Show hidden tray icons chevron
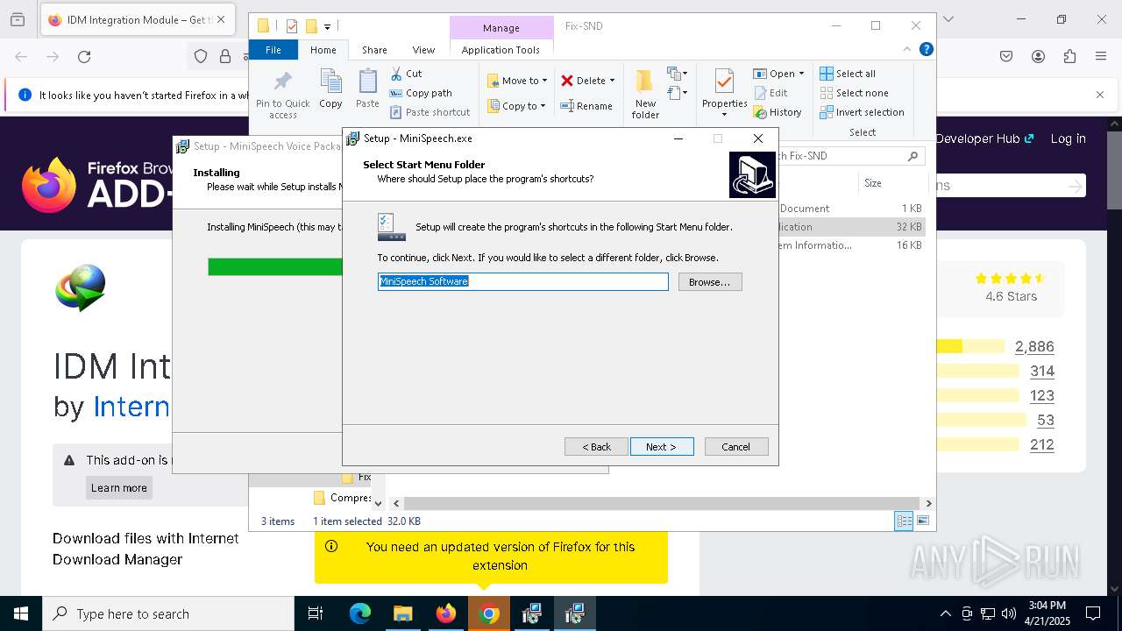1122x631 pixels. coord(945,613)
